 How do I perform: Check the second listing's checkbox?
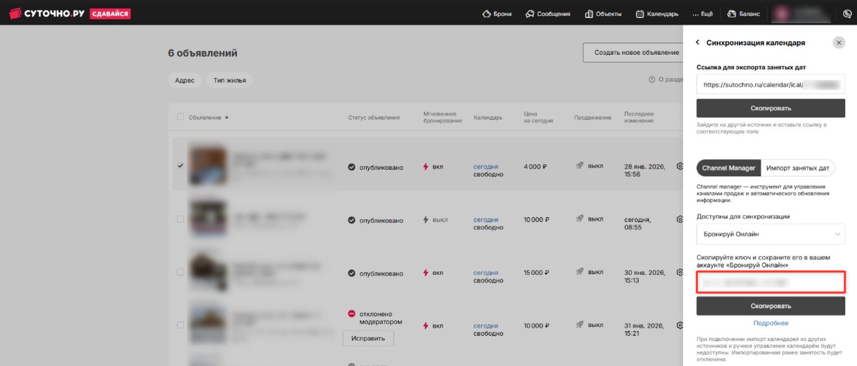pyautogui.click(x=180, y=219)
